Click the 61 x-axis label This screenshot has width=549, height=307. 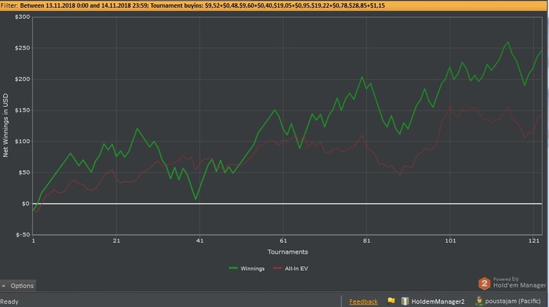click(283, 240)
